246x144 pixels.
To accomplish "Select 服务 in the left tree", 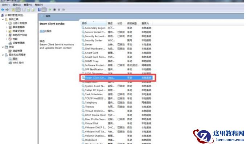I will (x=15, y=59).
